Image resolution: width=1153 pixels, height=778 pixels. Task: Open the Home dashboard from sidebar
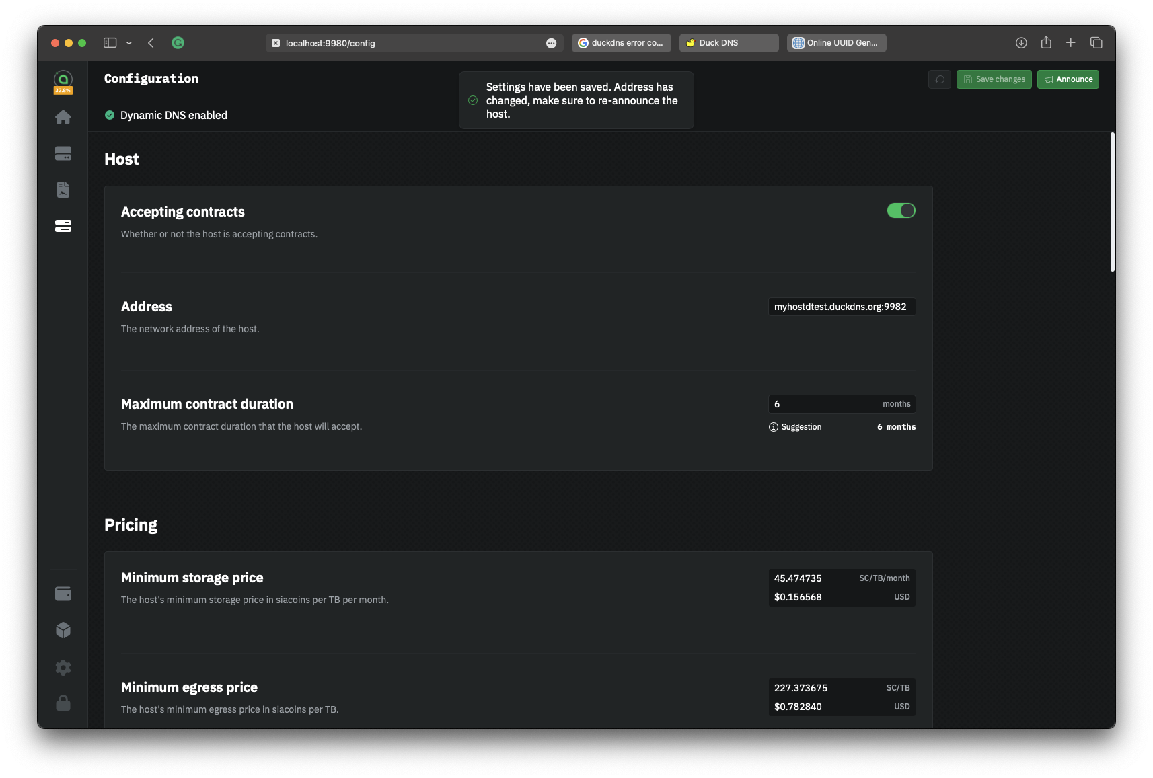click(x=63, y=118)
